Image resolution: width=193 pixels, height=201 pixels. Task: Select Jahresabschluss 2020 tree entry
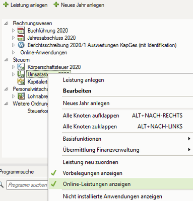(51, 38)
